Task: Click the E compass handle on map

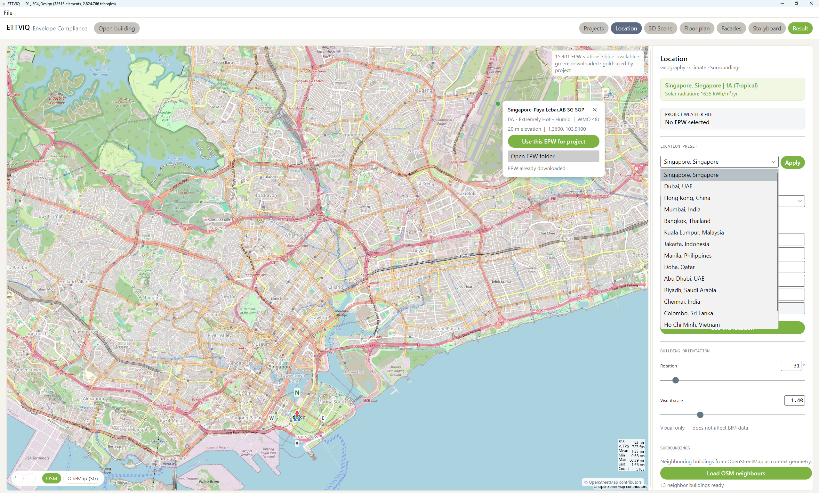Action: point(322,418)
